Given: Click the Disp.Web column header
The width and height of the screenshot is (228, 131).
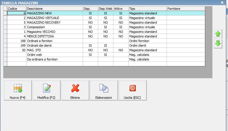Looking at the screenshot, I should coord(106,9).
